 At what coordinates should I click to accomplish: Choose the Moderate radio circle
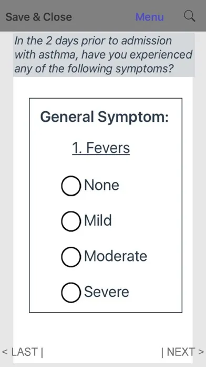pos(71,257)
